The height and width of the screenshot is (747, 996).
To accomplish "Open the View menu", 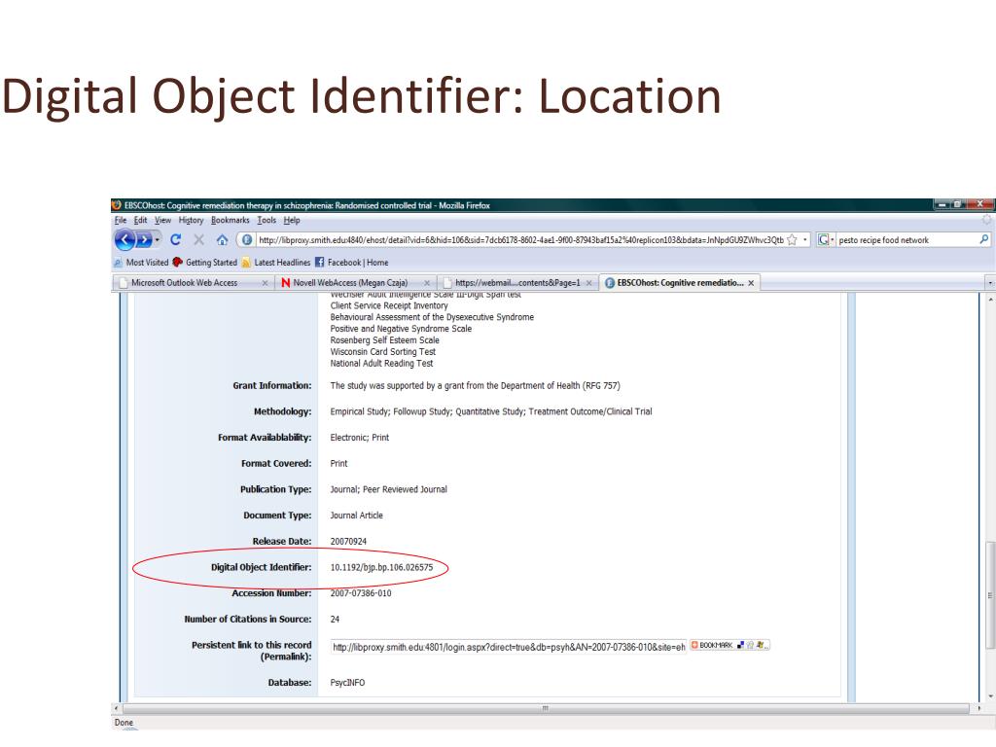I will (x=162, y=221).
